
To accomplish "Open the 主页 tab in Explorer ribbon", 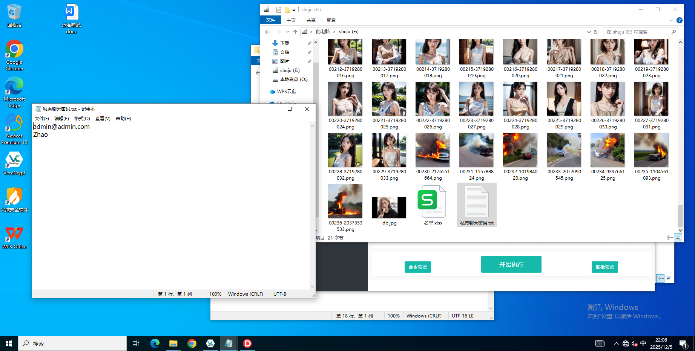I will click(x=291, y=20).
